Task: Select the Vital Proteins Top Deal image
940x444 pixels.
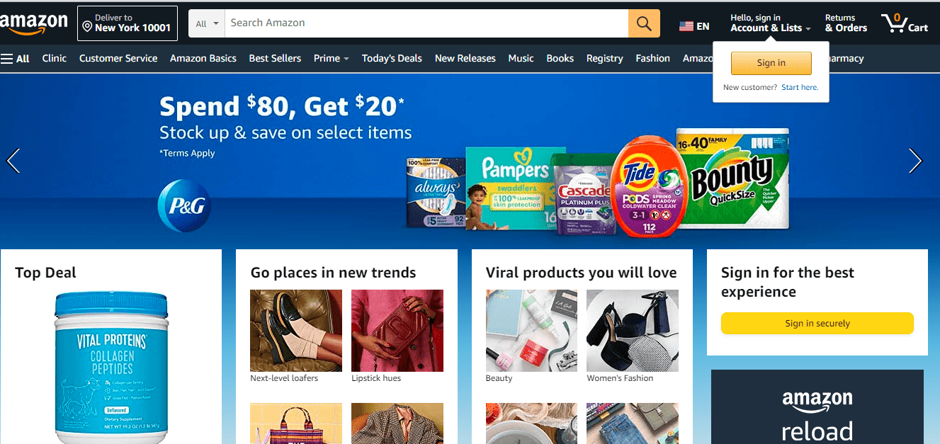Action: coord(111,368)
